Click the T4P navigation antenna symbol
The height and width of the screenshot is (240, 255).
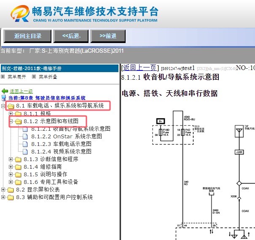[x=239, y=131]
